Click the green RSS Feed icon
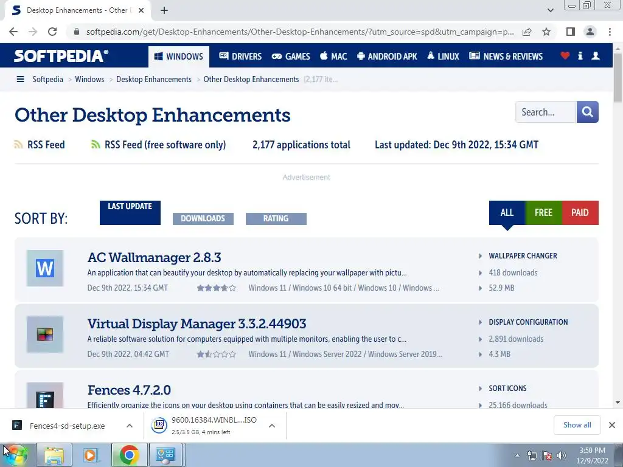Viewport: 623px width, 467px height. (x=96, y=145)
